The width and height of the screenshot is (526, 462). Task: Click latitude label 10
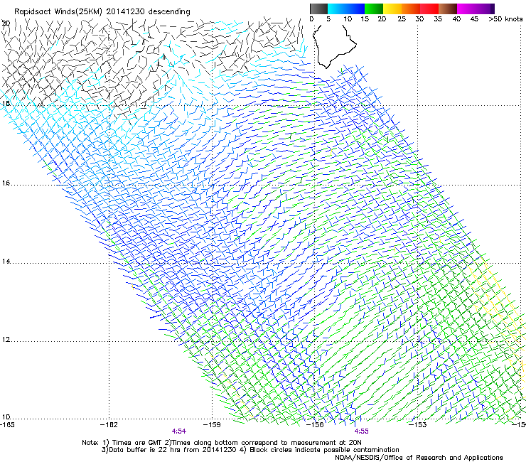(6, 417)
